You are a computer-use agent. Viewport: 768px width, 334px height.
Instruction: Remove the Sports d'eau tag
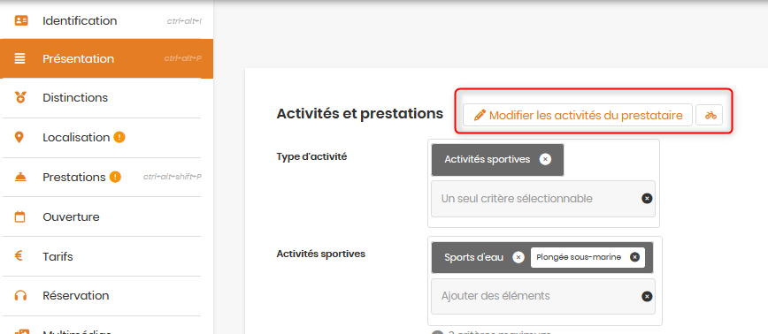[518, 257]
